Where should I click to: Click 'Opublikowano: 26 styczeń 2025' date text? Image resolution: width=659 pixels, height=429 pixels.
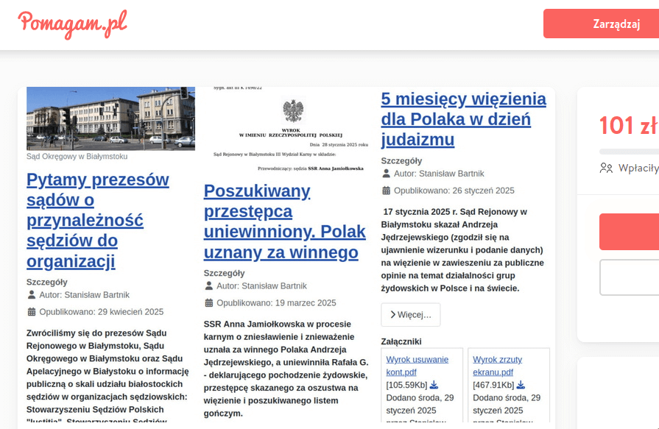[x=454, y=191]
